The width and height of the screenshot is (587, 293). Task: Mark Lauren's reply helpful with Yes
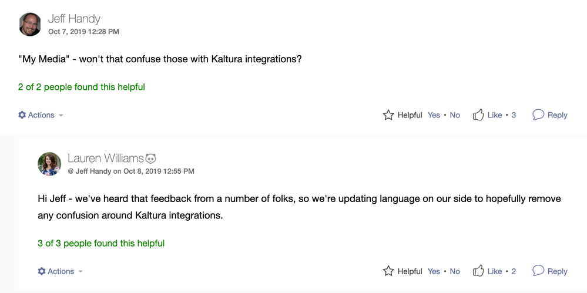point(434,271)
